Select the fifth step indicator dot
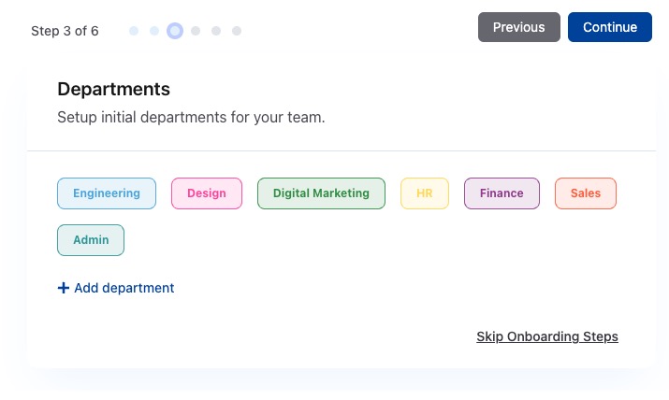This screenshot has height=400, width=669. (216, 31)
